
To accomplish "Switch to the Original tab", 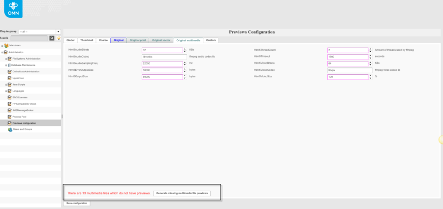I will 119,40.
